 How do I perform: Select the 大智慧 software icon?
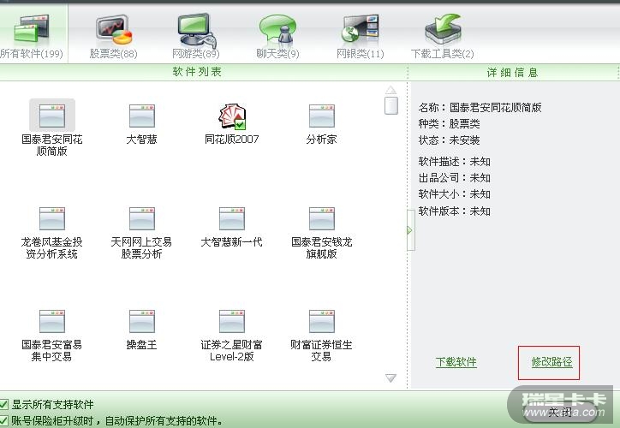coord(142,116)
